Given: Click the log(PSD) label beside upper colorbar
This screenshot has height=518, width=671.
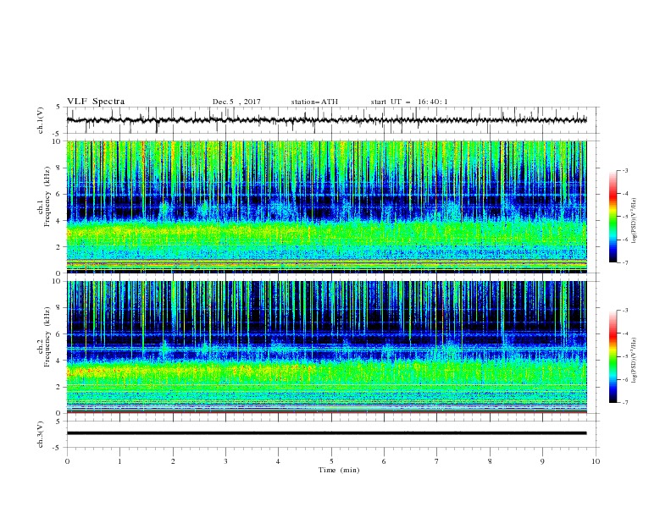Looking at the screenshot, I should click(x=635, y=221).
